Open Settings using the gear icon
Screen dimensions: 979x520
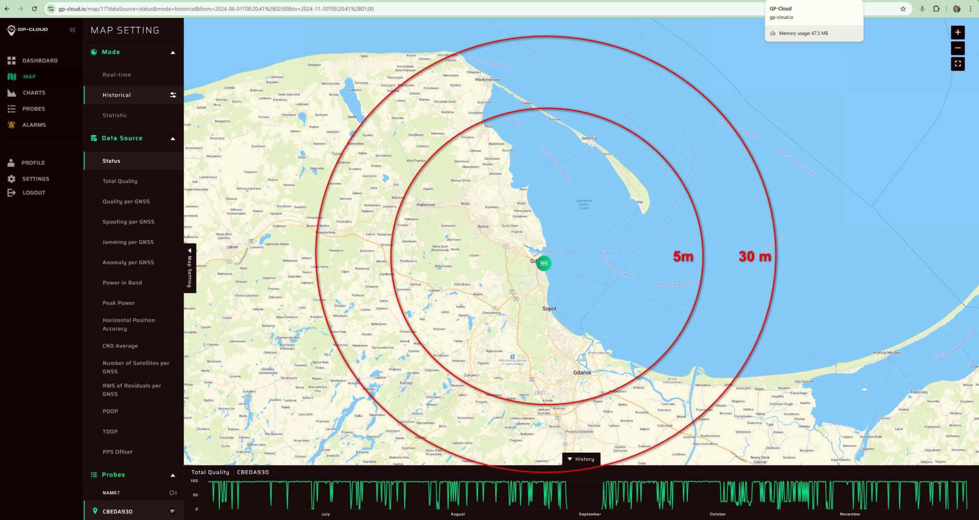[x=12, y=178]
